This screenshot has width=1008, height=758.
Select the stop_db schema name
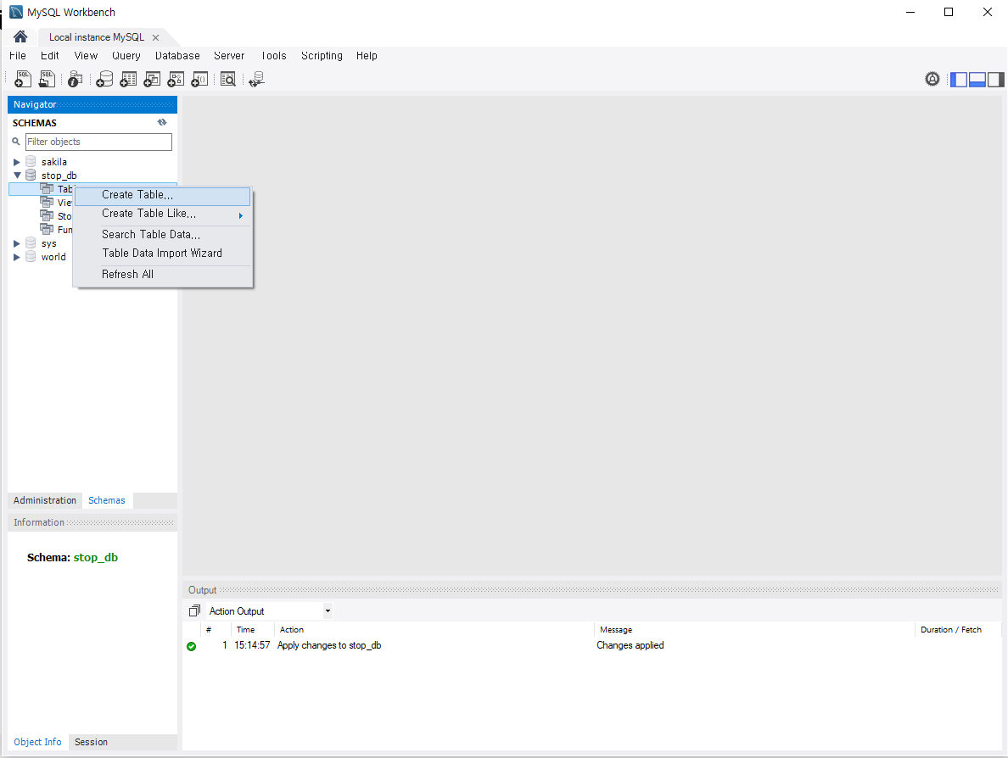(x=59, y=176)
